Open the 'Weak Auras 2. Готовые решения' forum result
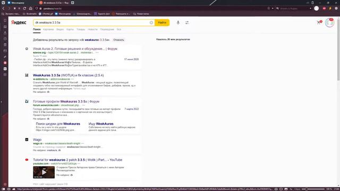The height and width of the screenshot is (191, 340). pos(75,49)
